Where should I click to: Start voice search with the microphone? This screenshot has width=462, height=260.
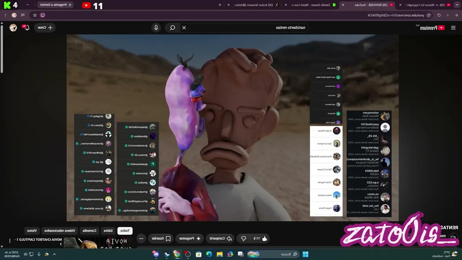pyautogui.click(x=156, y=27)
